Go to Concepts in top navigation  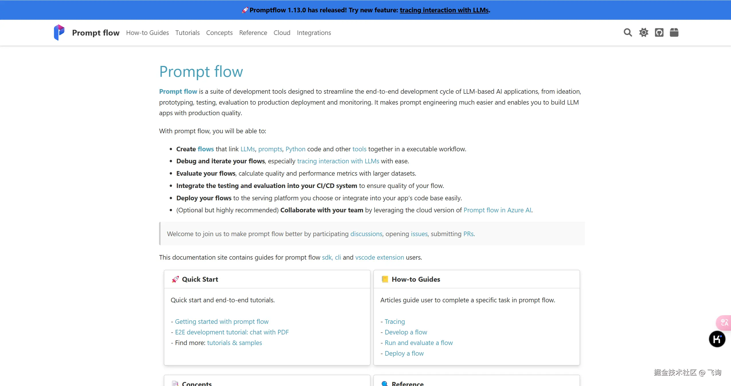[x=219, y=33]
